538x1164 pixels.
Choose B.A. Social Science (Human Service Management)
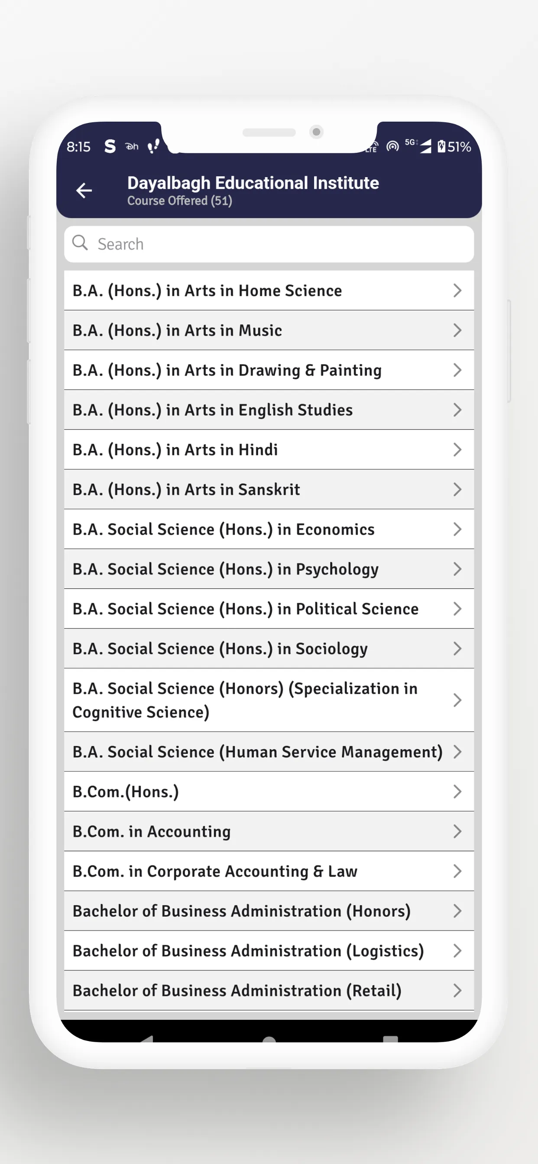tap(269, 752)
